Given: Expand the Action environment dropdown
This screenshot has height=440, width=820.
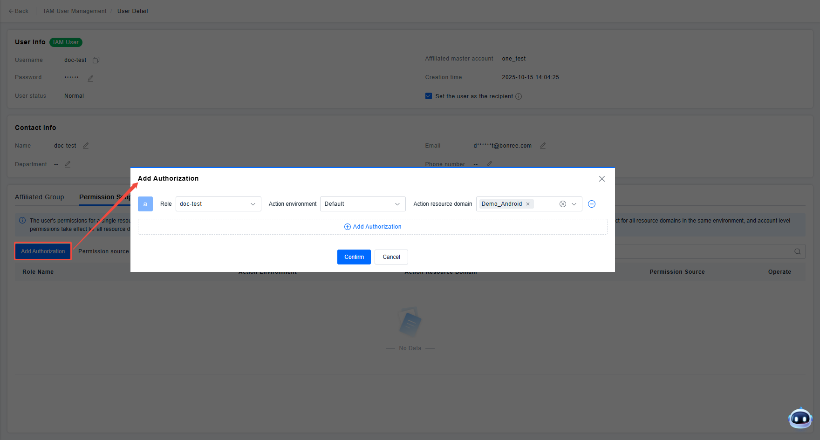Looking at the screenshot, I should click(x=362, y=204).
